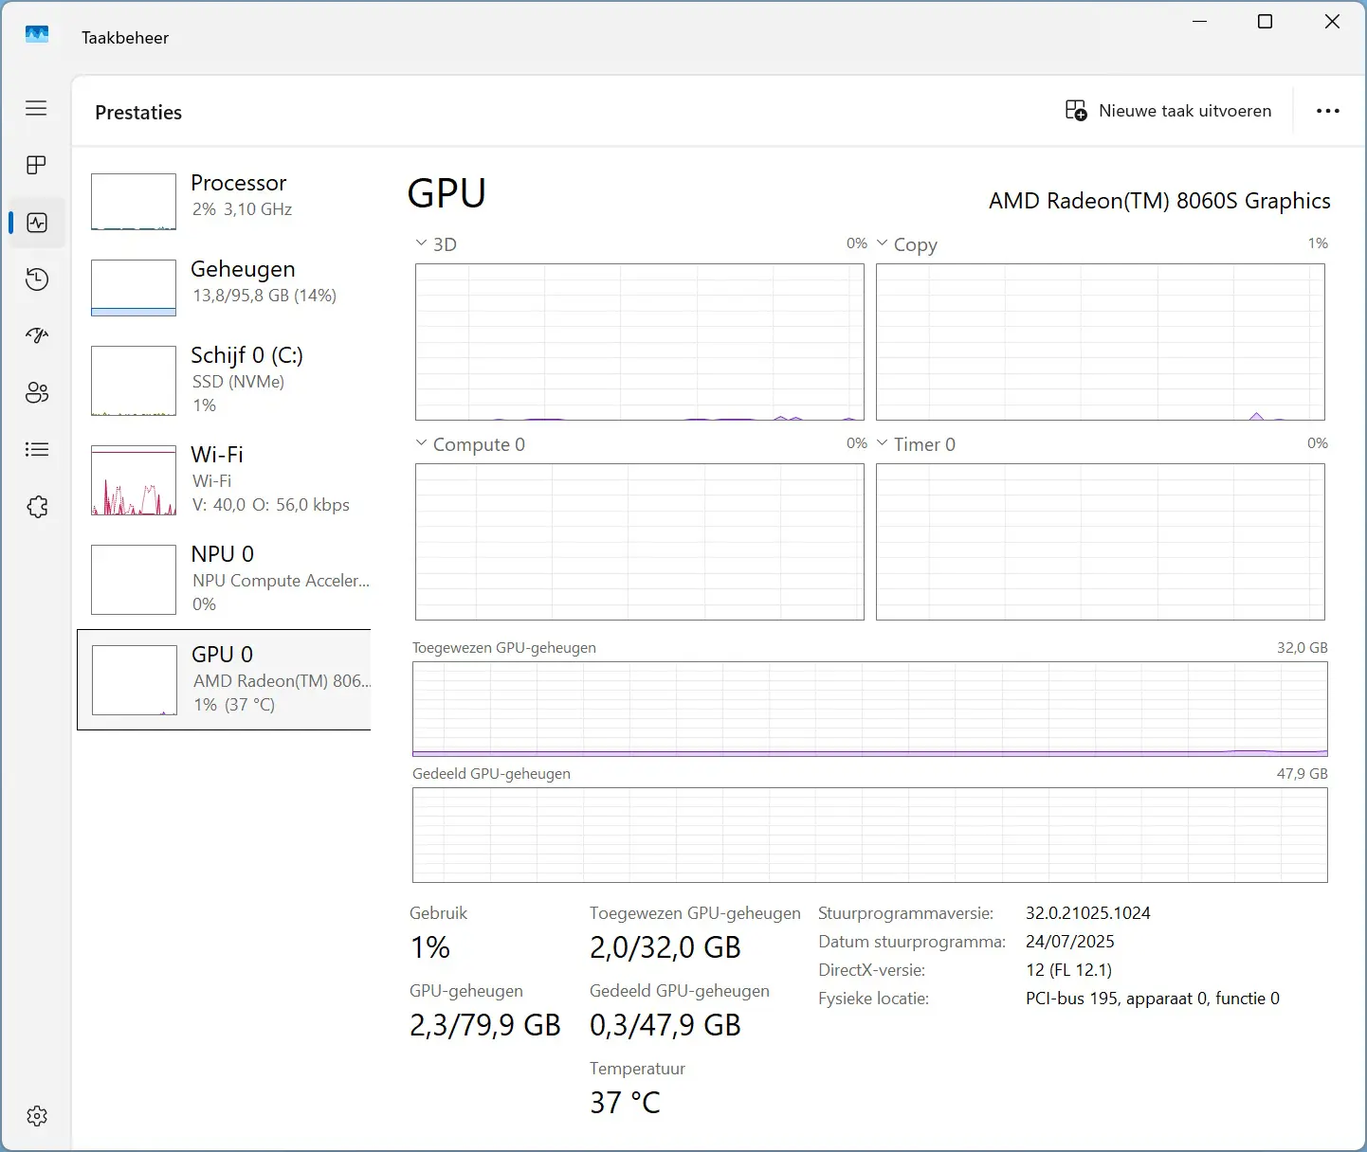
Task: Click the Stuurprogrammaversie label
Action: (906, 913)
